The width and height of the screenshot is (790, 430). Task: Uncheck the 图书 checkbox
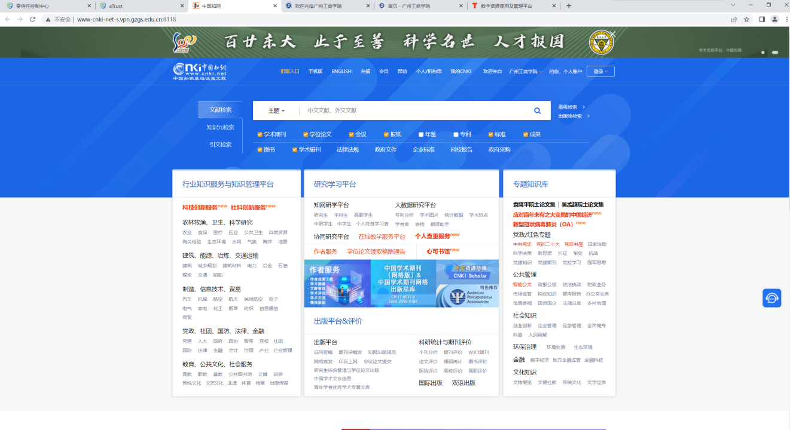point(260,149)
